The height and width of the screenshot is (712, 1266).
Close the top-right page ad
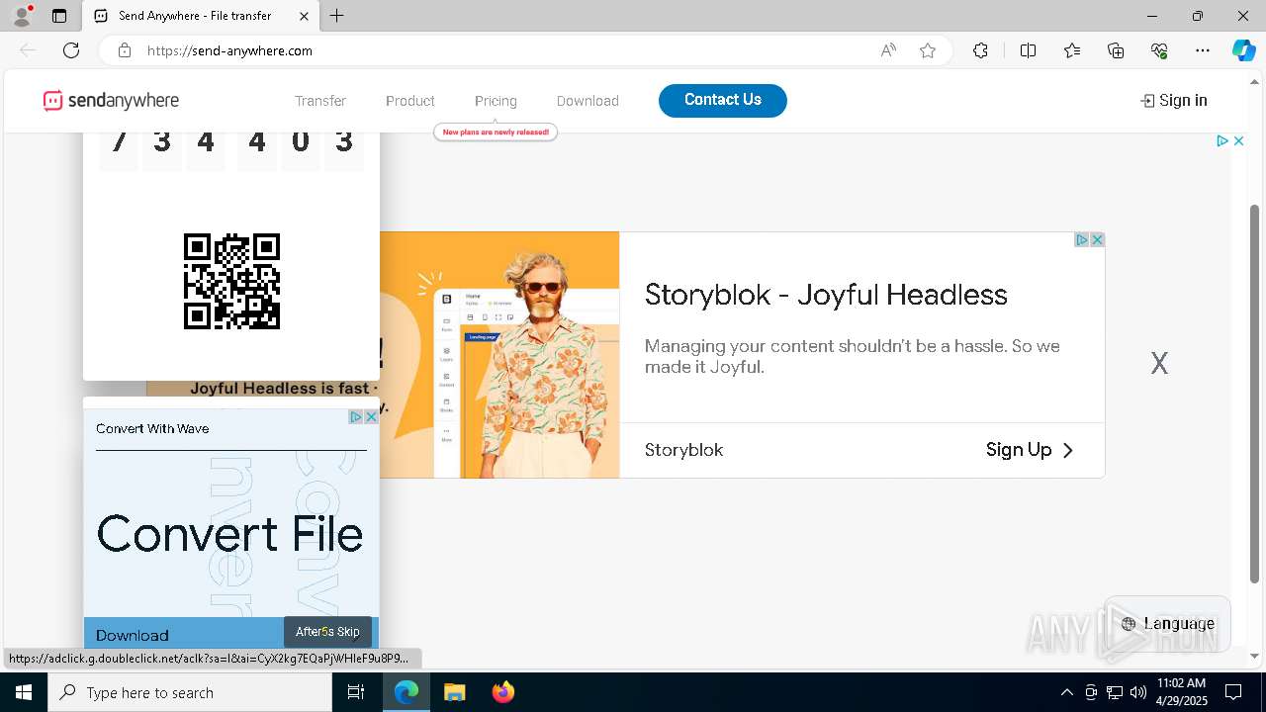(x=1238, y=141)
